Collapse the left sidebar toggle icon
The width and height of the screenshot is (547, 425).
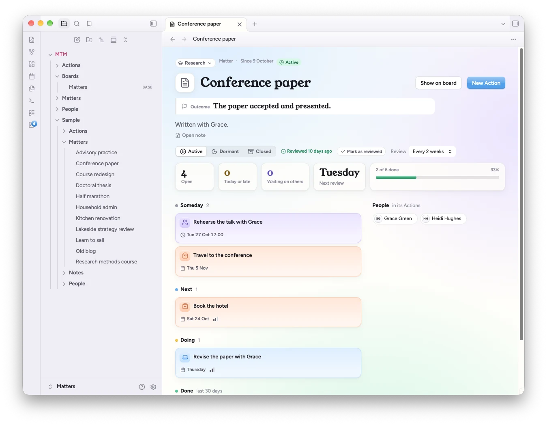click(x=153, y=24)
